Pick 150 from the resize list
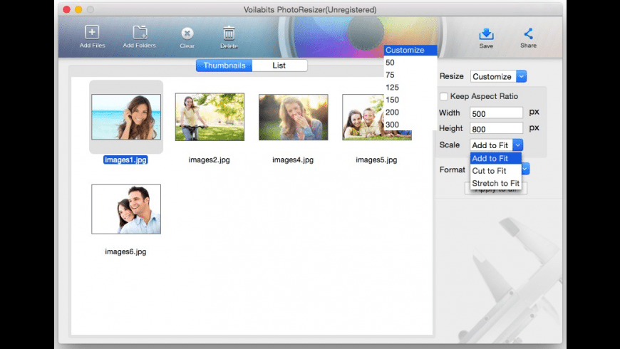This screenshot has height=349, width=620. pyautogui.click(x=392, y=100)
